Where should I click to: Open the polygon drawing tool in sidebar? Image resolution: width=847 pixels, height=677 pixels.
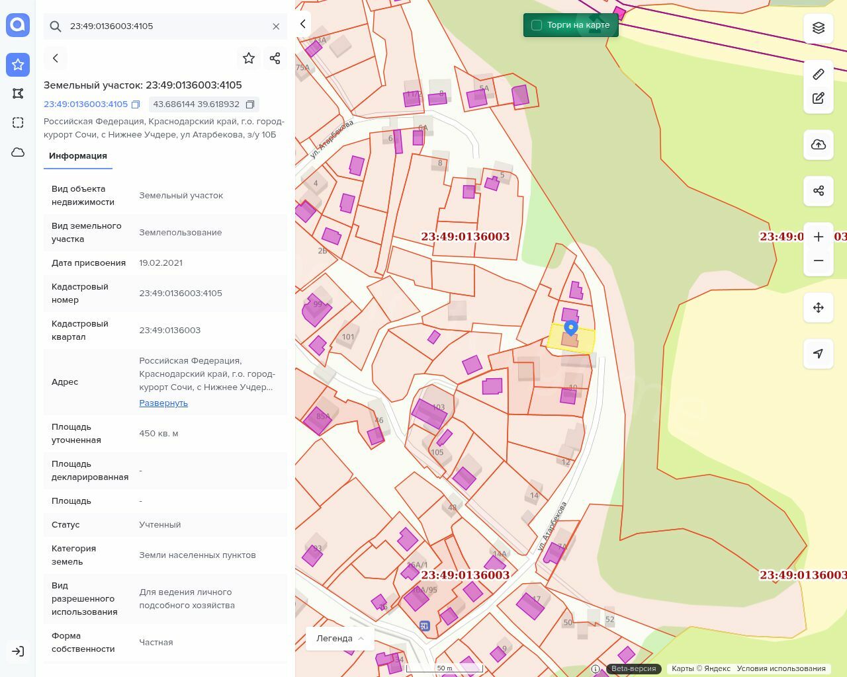coord(18,93)
